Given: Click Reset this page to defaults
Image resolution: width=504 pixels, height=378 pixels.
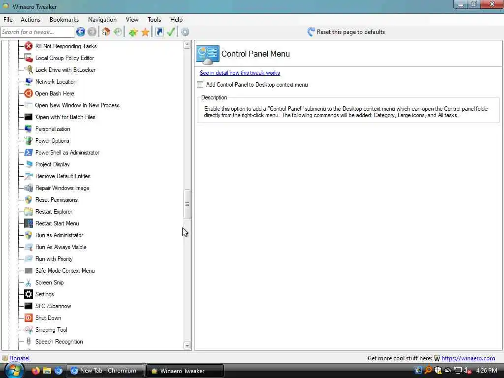Looking at the screenshot, I should pos(346,32).
